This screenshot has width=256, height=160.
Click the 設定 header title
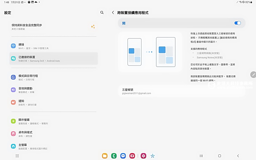click(x=8, y=13)
